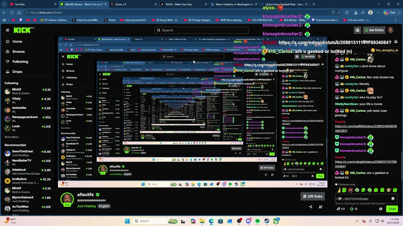Open the Chicago Gangst... bookmark
This screenshot has height=226, width=403.
click(x=197, y=20)
